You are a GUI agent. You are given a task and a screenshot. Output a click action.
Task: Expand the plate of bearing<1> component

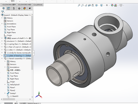[x=2, y=56]
